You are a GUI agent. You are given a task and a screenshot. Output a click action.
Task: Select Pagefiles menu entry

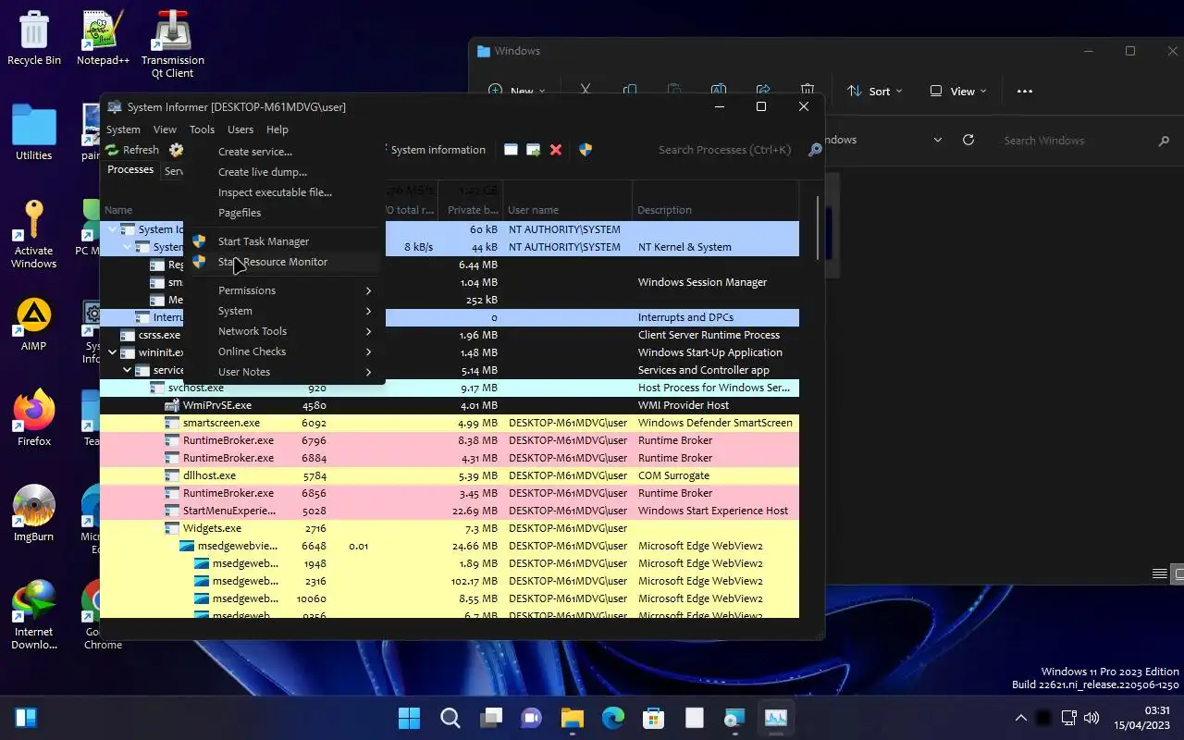(x=284, y=213)
